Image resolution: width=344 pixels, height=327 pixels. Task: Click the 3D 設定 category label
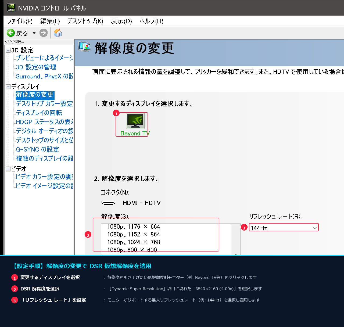click(22, 50)
